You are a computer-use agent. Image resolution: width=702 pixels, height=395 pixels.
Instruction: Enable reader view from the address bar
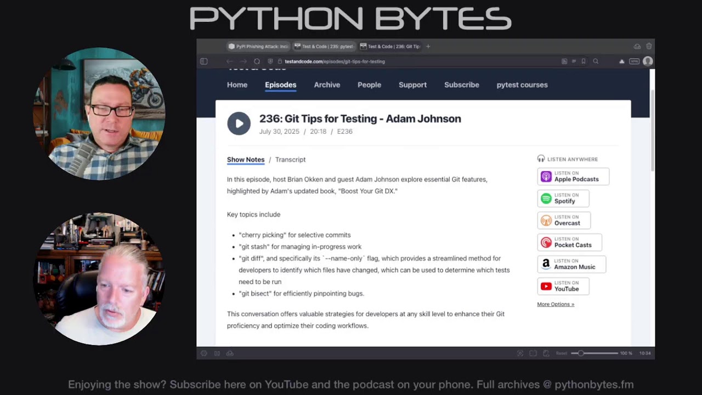click(574, 61)
